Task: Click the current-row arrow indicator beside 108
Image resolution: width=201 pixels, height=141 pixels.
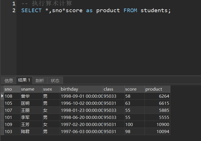Action: [x=2, y=96]
